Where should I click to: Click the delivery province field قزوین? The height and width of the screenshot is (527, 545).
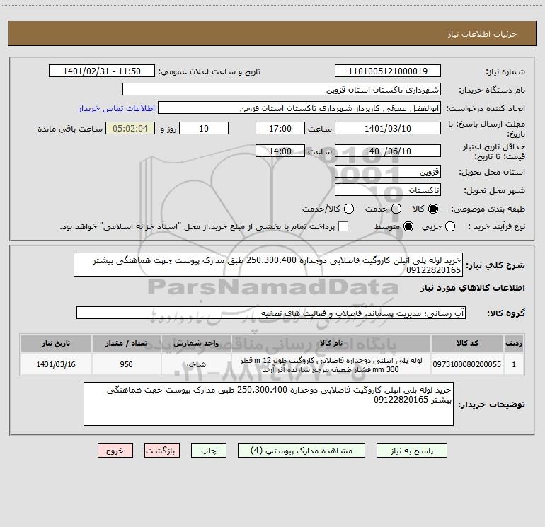[x=388, y=172]
